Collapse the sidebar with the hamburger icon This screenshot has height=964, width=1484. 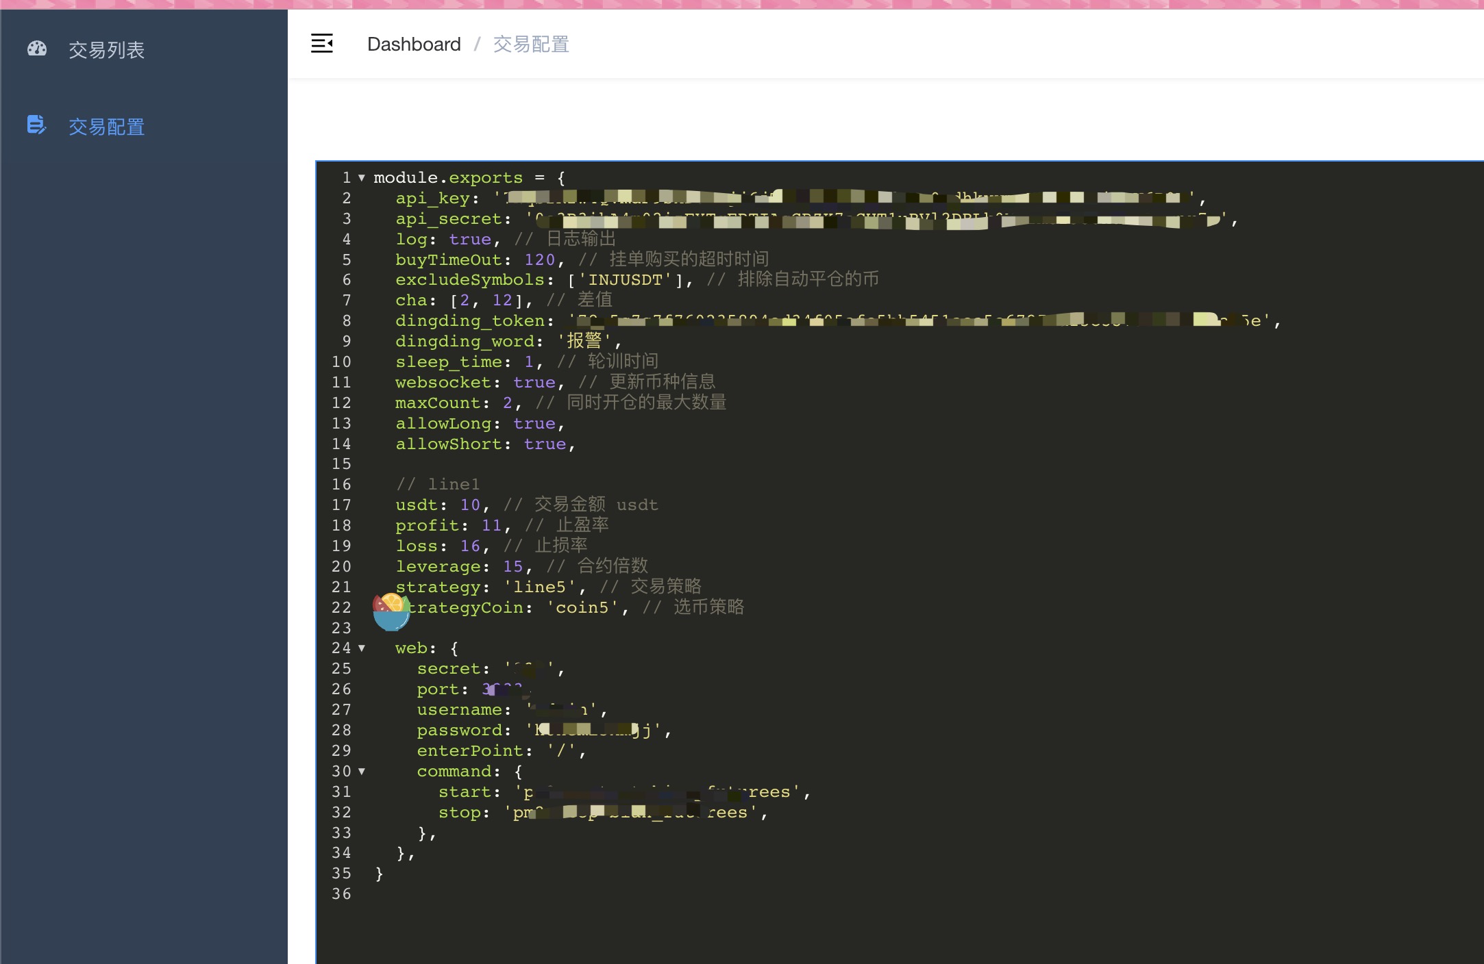(322, 44)
